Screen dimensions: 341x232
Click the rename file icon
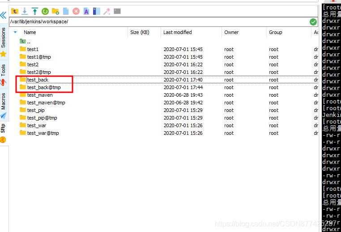coord(86,11)
